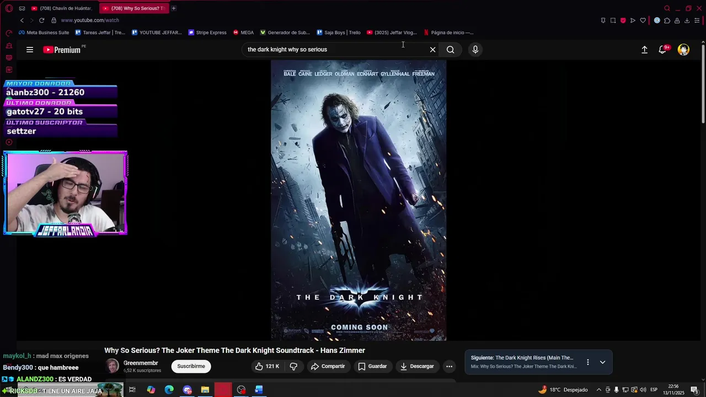Go back to previous page
The image size is (706, 397).
22,20
